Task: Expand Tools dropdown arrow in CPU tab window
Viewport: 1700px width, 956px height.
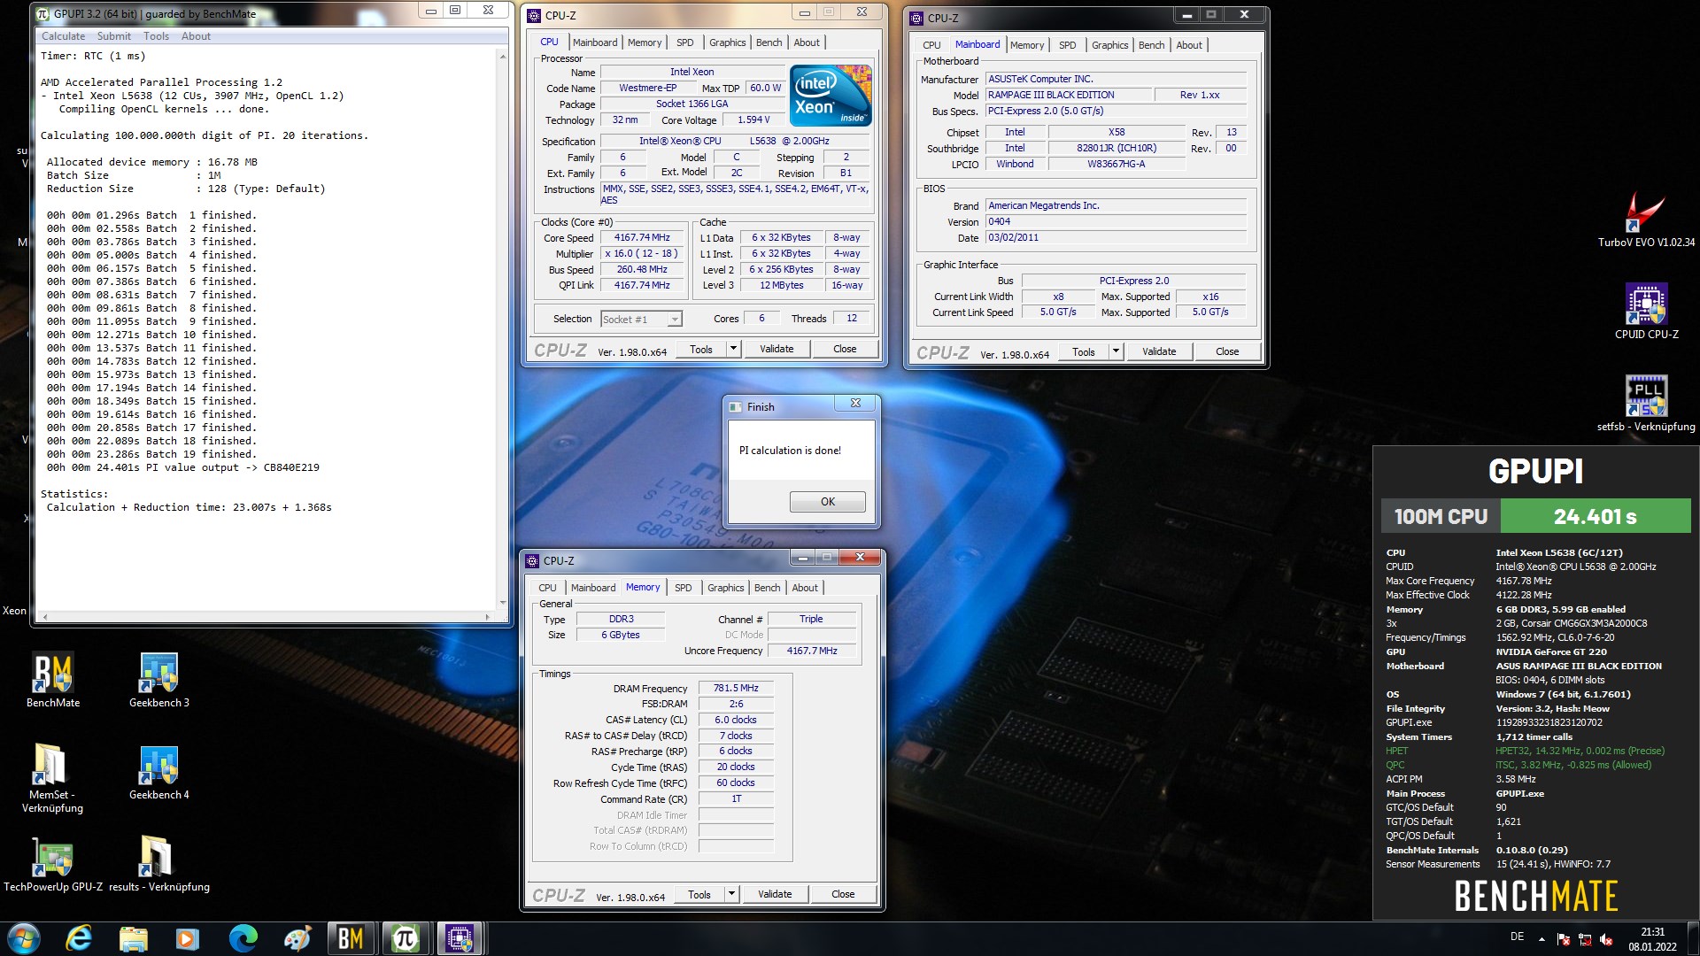Action: (x=733, y=349)
